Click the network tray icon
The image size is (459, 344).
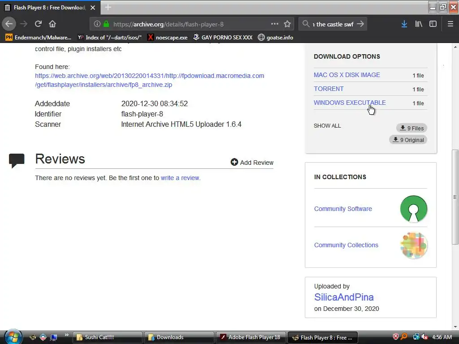click(416, 337)
